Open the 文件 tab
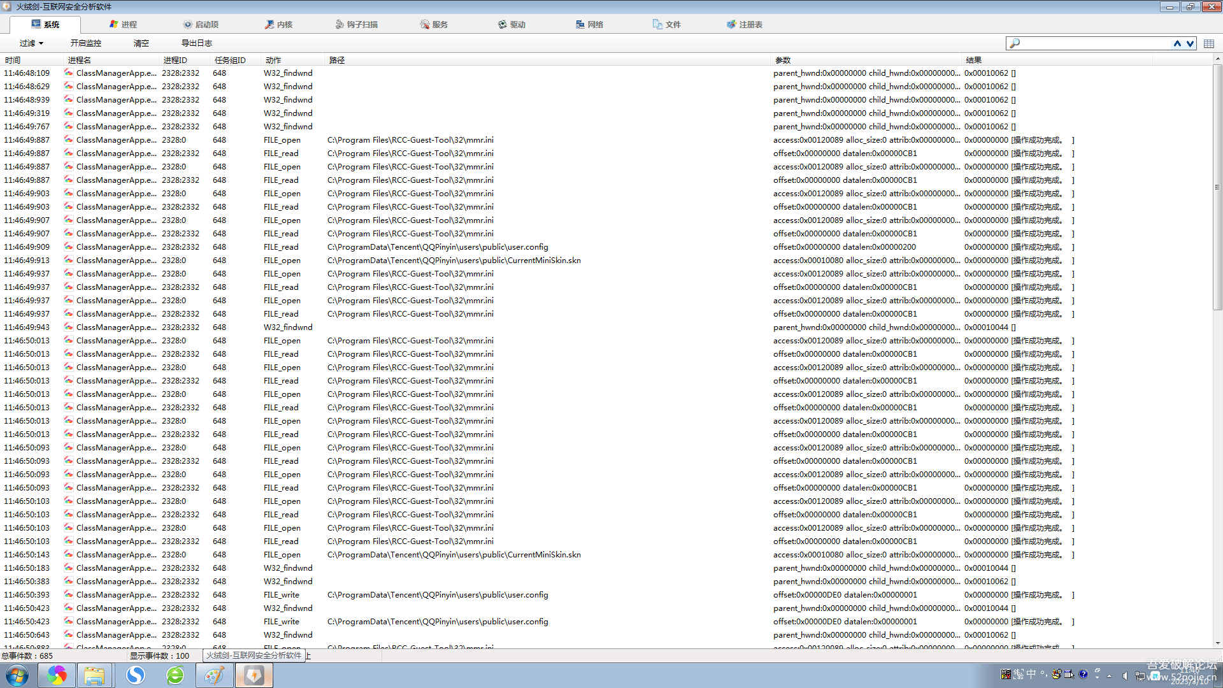 pos(667,24)
